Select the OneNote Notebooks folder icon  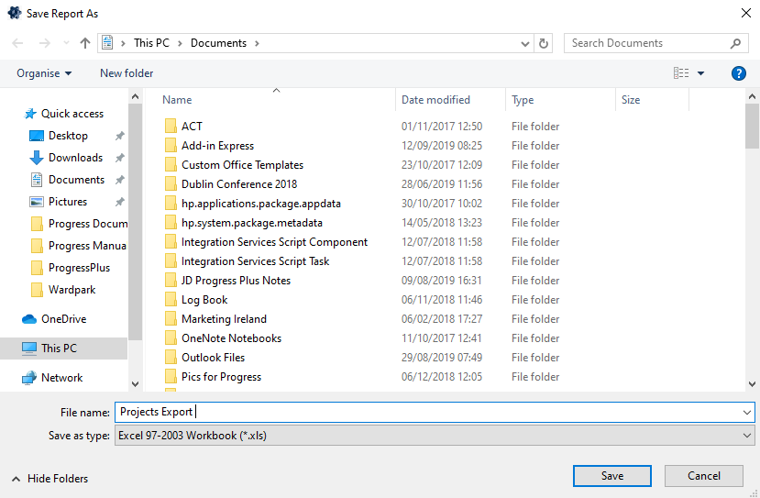coord(171,338)
